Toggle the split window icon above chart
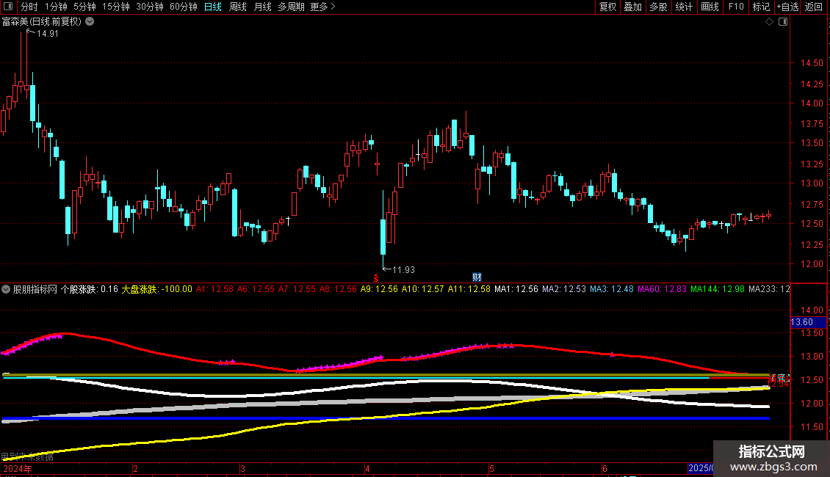Viewport: 830px width, 477px height. point(783,22)
